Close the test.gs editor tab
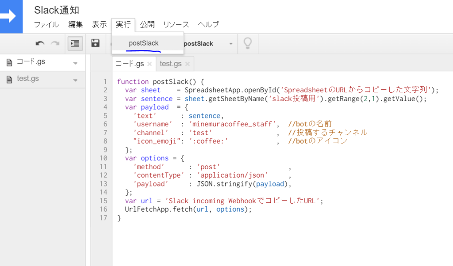453x266 pixels. 187,64
